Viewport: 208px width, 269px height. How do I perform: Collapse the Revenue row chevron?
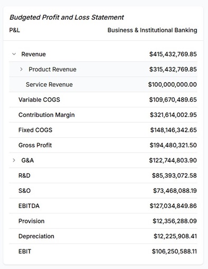click(14, 54)
